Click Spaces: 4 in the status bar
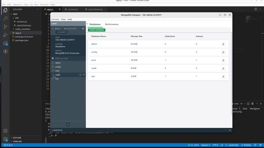This screenshot has width=264, height=148. click(205, 145)
